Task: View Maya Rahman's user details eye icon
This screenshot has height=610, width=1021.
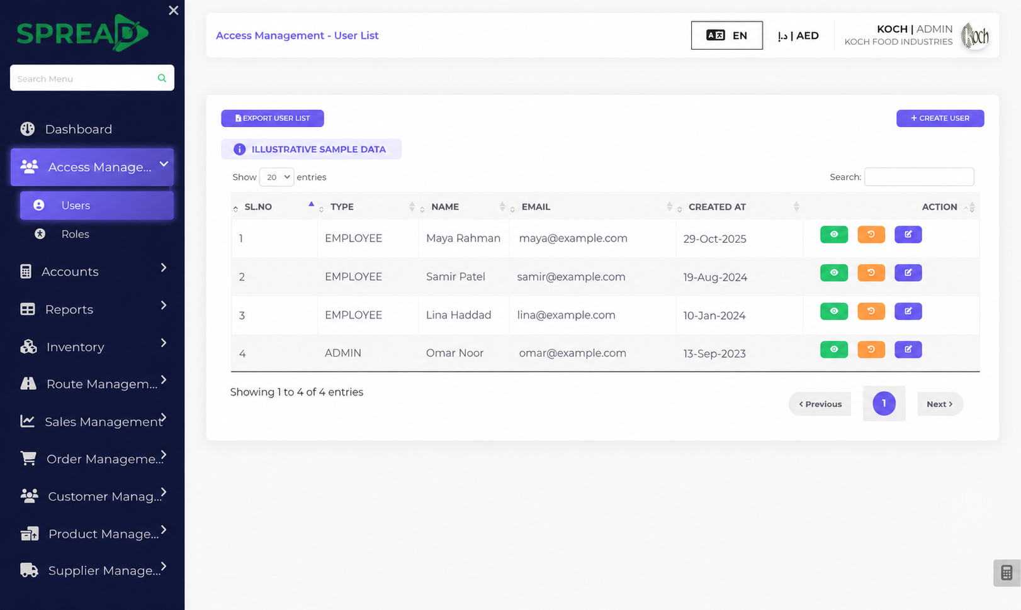Action: (x=833, y=235)
